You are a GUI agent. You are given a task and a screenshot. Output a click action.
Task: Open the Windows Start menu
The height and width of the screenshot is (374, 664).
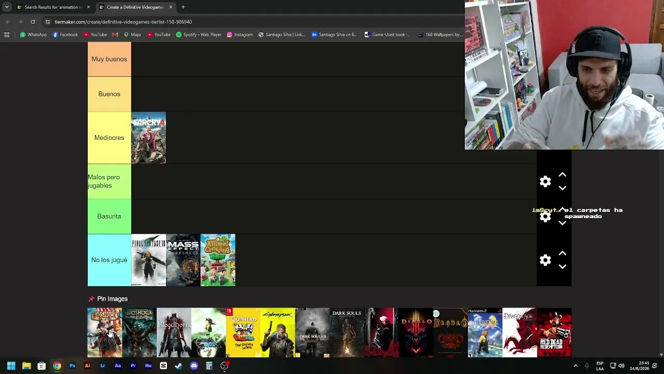click(11, 366)
